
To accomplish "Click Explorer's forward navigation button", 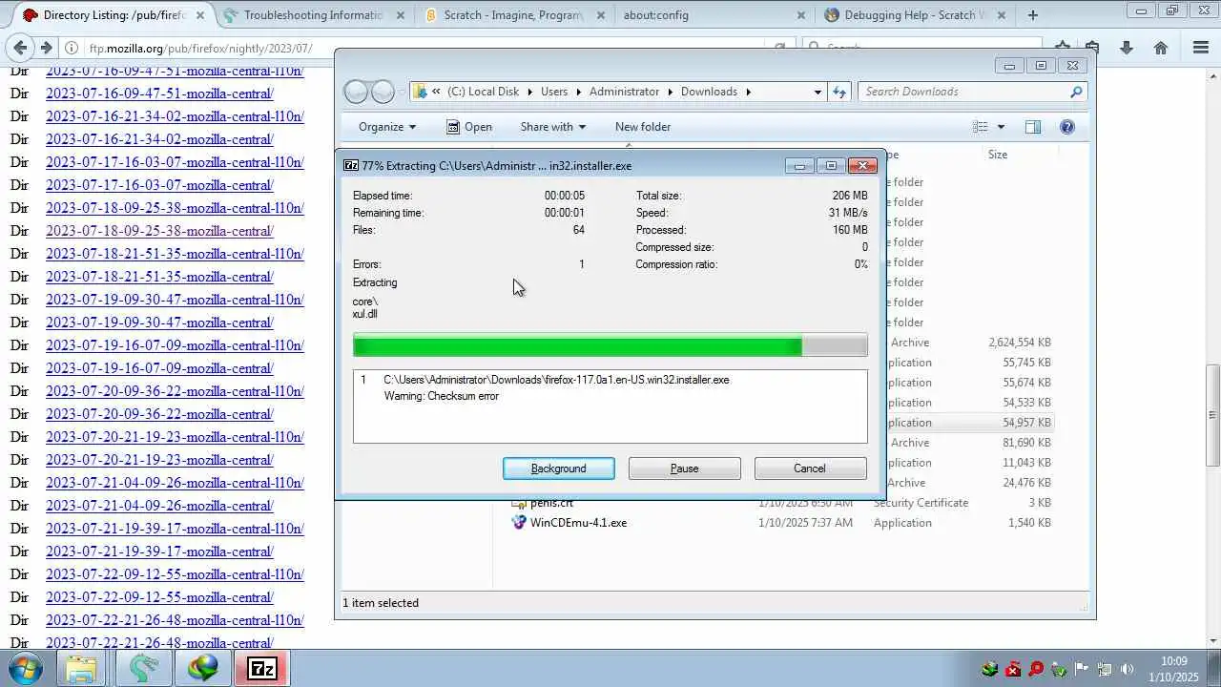I will point(383,92).
